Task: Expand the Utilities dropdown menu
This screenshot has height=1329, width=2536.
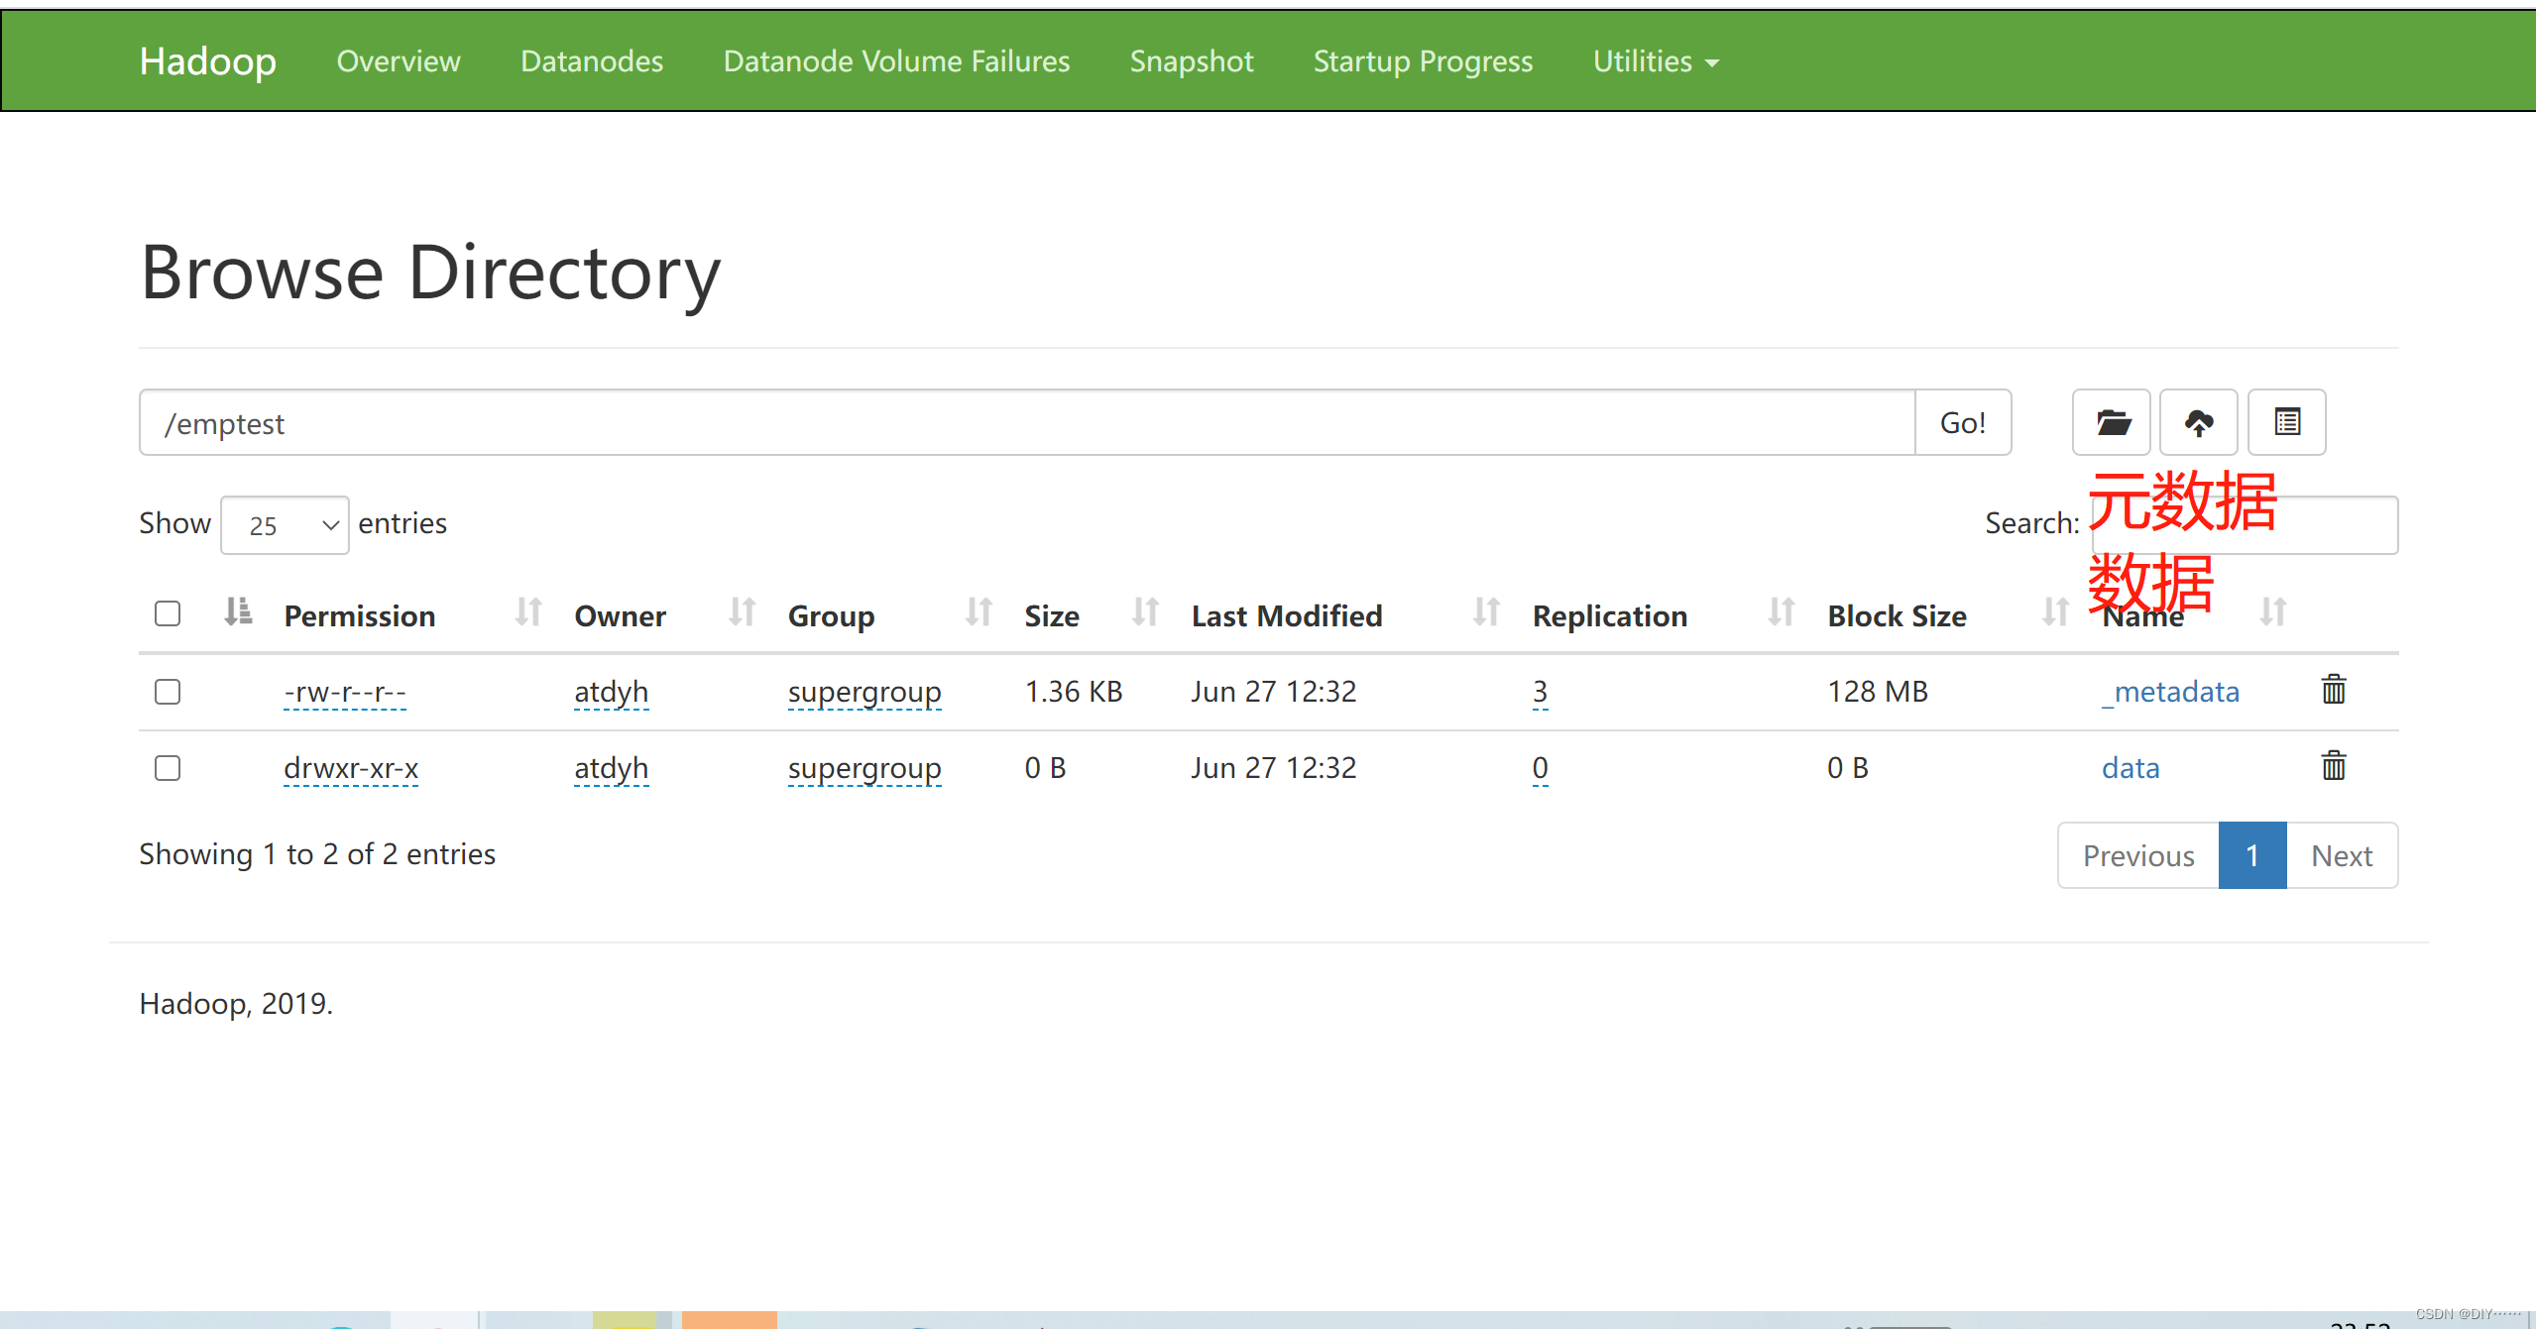Action: 1656,61
